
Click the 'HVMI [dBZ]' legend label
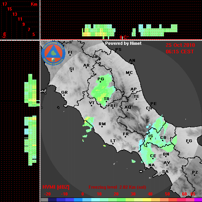[x=56, y=187]
